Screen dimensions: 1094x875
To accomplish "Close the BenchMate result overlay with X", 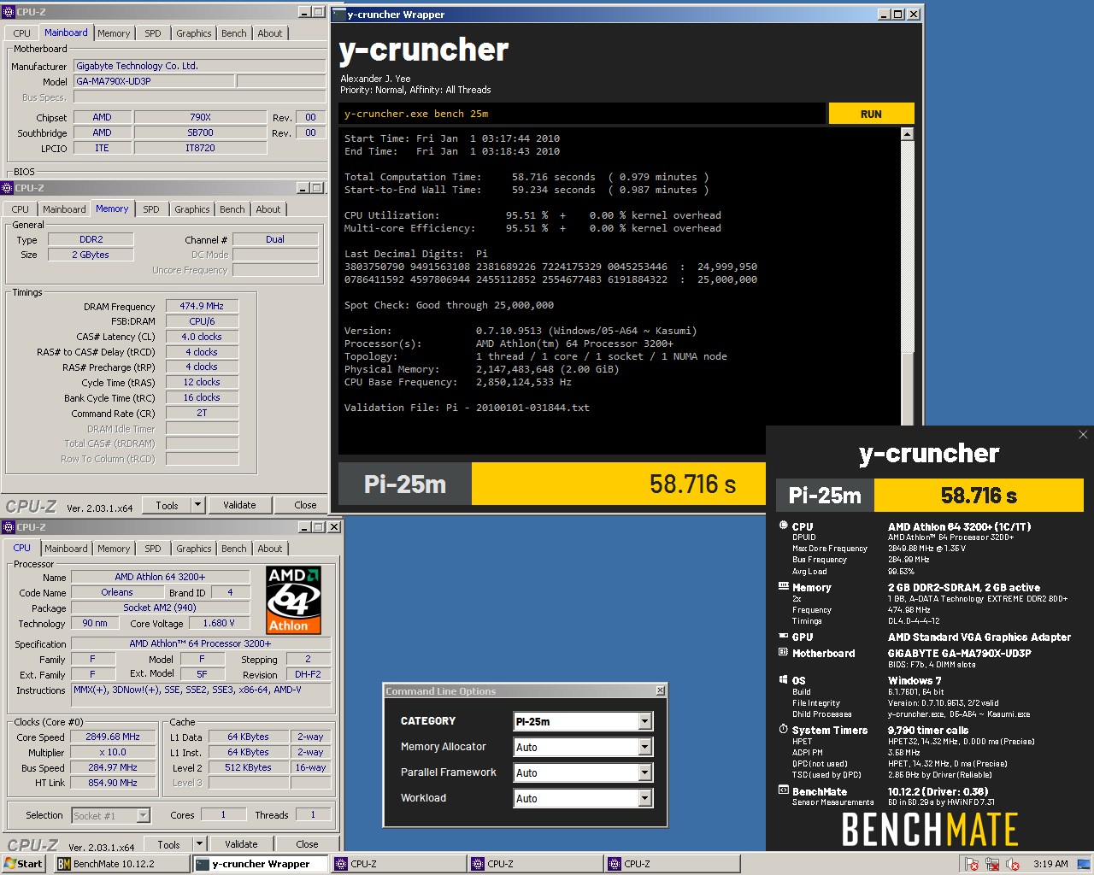I will [x=1083, y=435].
